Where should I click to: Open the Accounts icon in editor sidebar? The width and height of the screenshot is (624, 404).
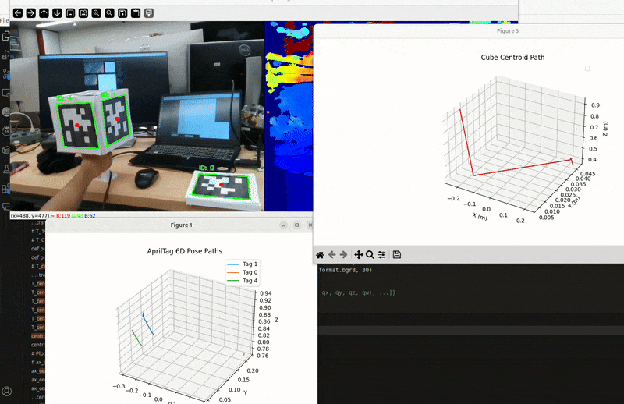pos(6,391)
